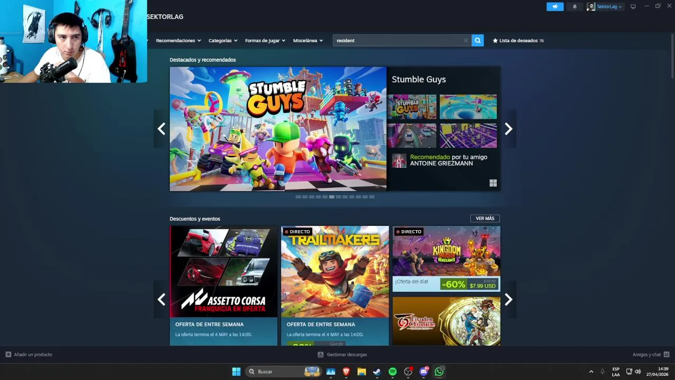The height and width of the screenshot is (380, 675).
Task: Select the last featured carousel dot
Action: coord(372,197)
